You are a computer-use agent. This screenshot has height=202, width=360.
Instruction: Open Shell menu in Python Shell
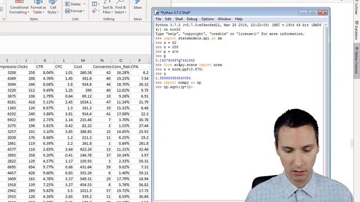coord(179,19)
